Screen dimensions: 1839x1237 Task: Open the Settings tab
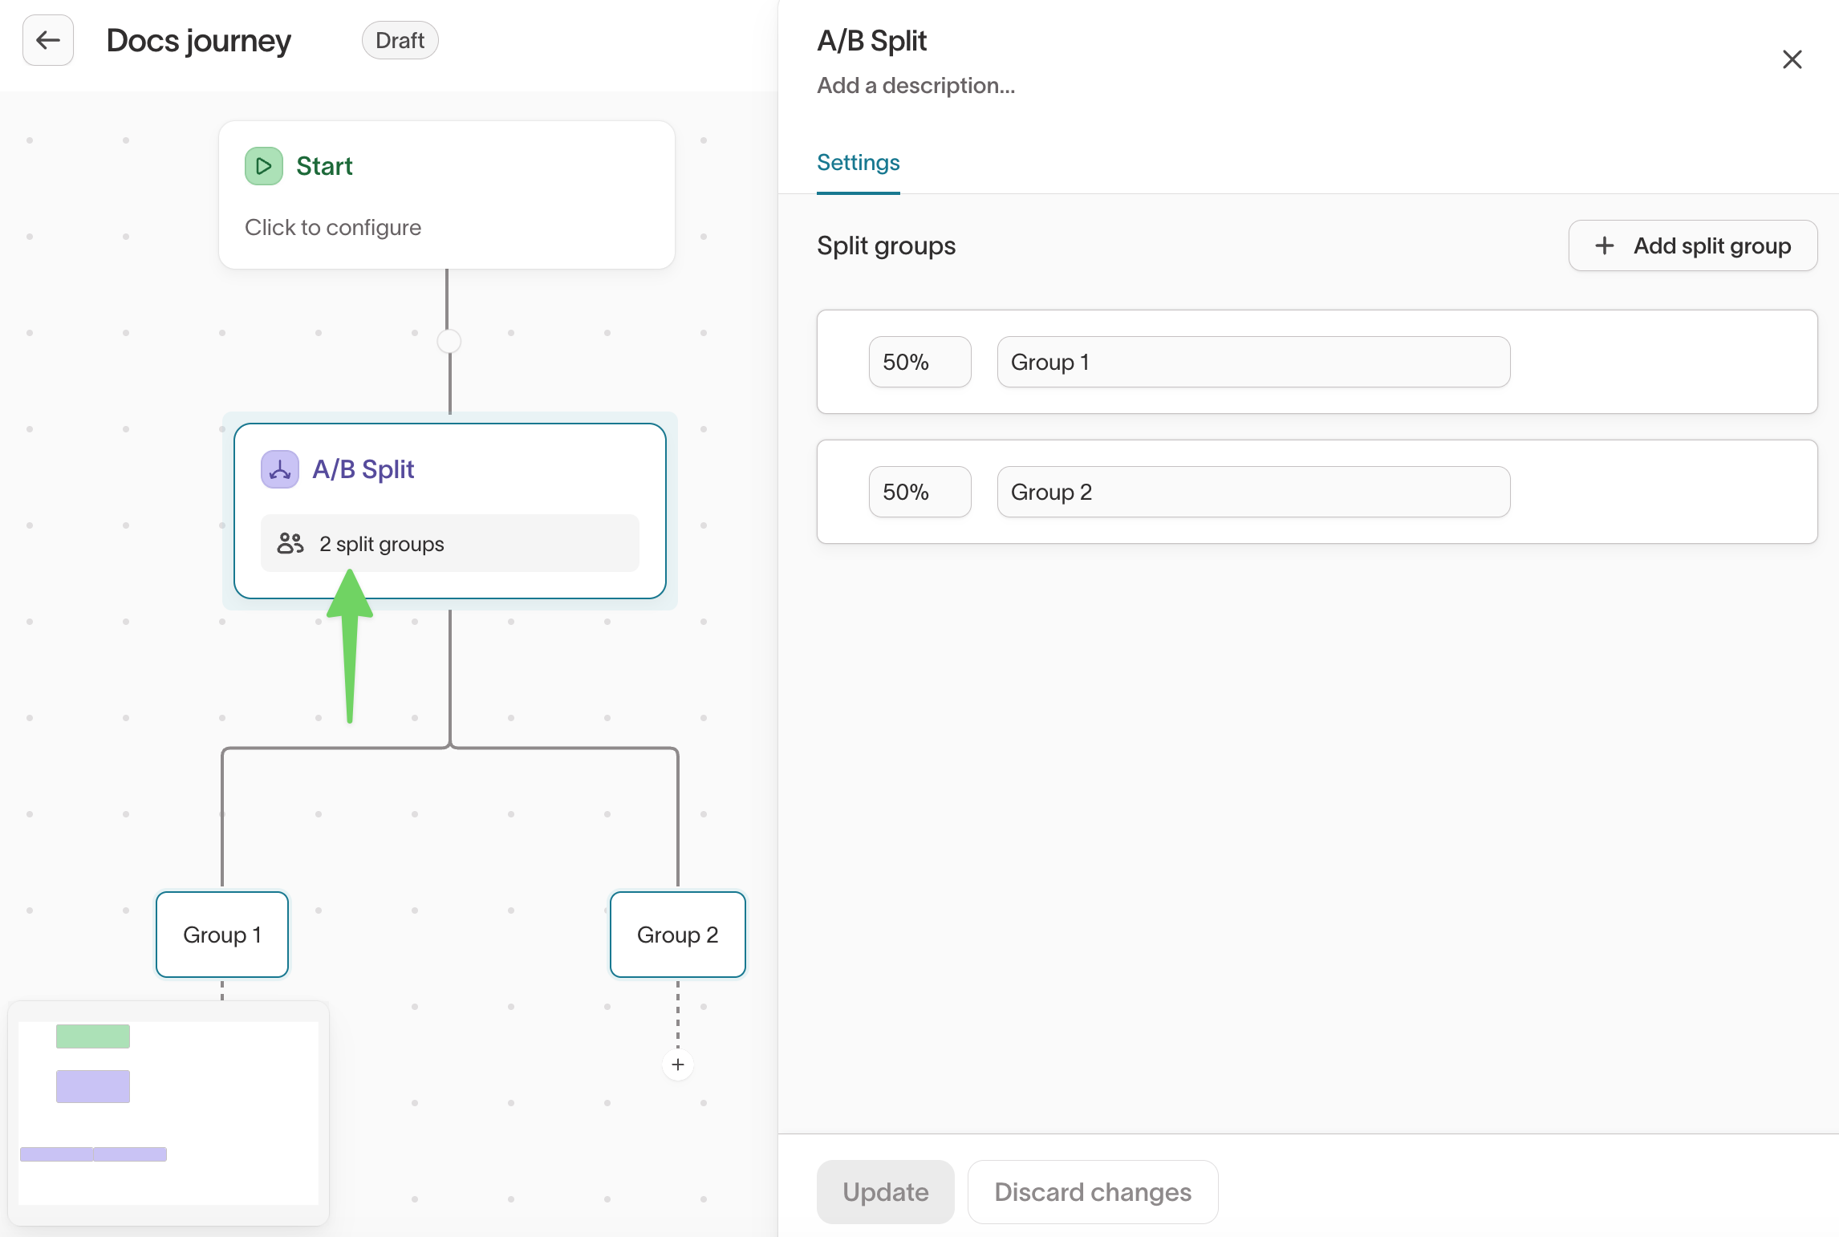(x=858, y=163)
